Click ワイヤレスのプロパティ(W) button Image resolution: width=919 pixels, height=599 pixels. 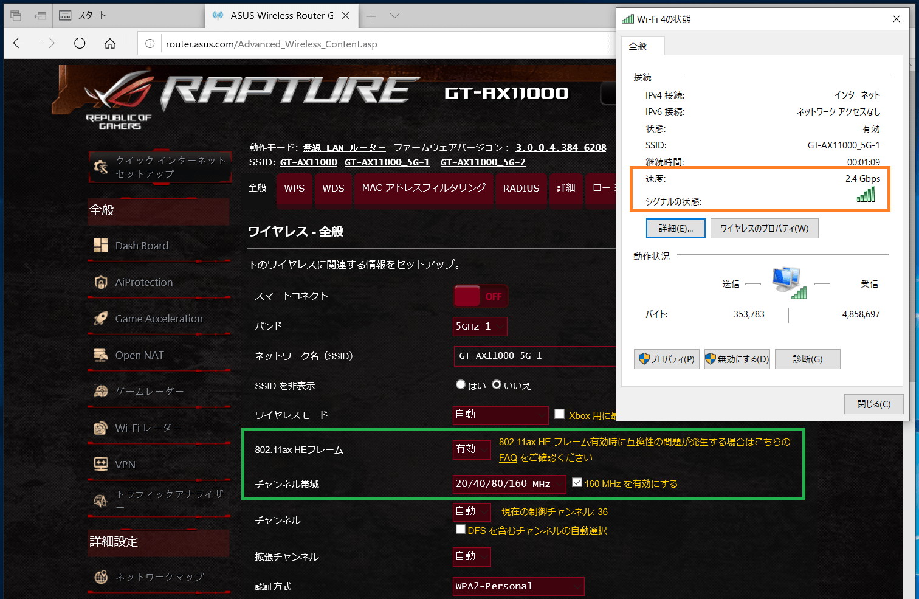coord(765,229)
